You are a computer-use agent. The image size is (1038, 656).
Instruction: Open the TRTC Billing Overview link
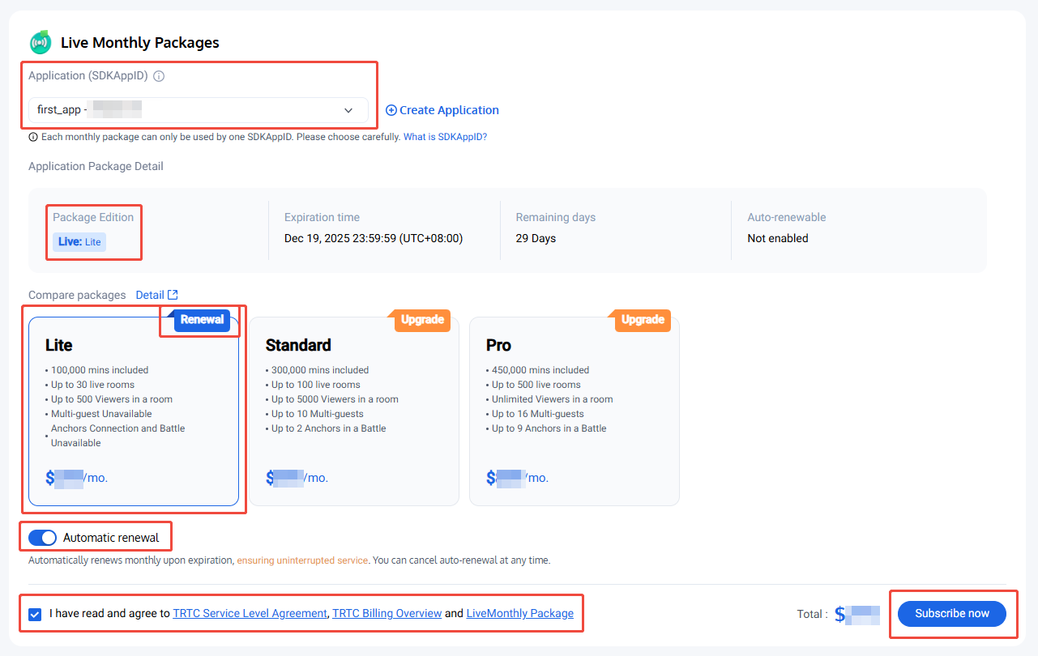click(387, 614)
